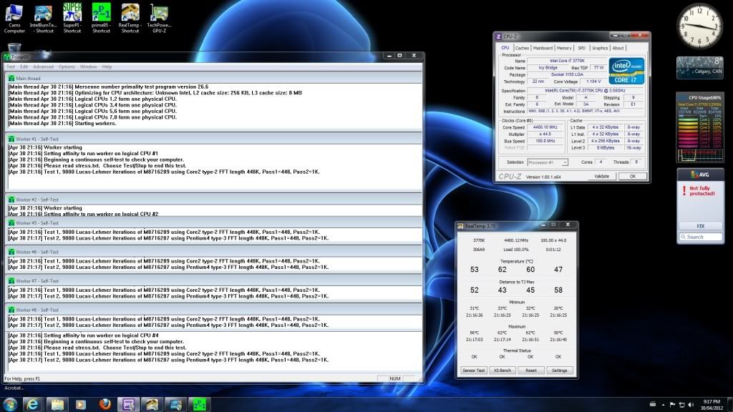Screen dimensions: 733x412
Task: Click the CPU-Z title bar icon
Action: [498, 36]
